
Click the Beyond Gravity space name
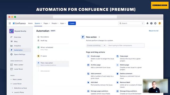pyautogui.click(x=20, y=31)
